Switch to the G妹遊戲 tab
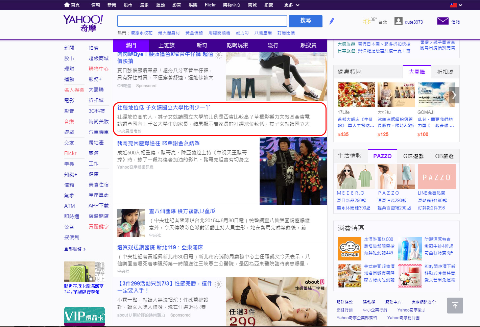The height and width of the screenshot is (327, 480). click(x=413, y=156)
